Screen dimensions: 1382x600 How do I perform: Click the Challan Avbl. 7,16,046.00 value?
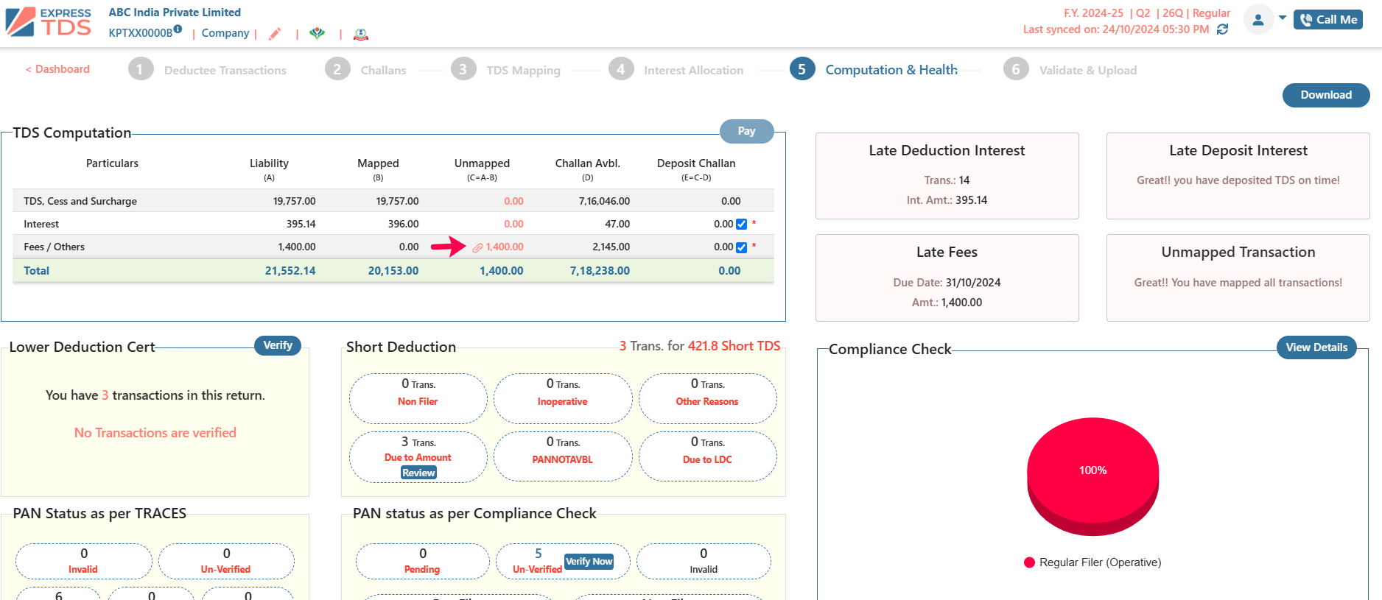point(604,201)
